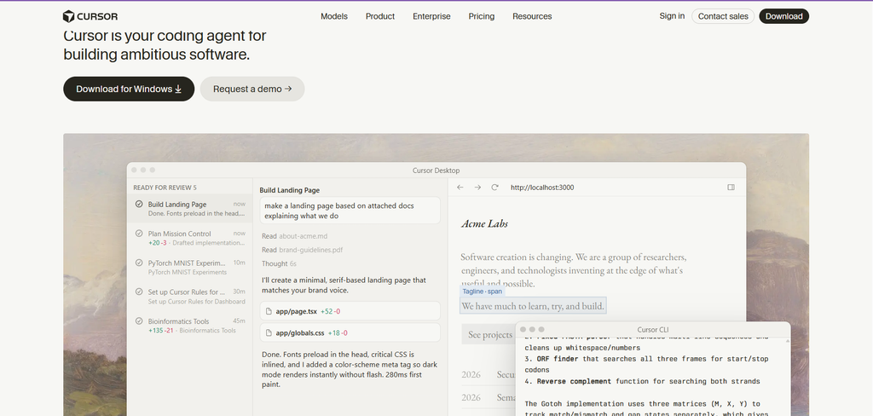Open the Enterprise menu

[431, 16]
